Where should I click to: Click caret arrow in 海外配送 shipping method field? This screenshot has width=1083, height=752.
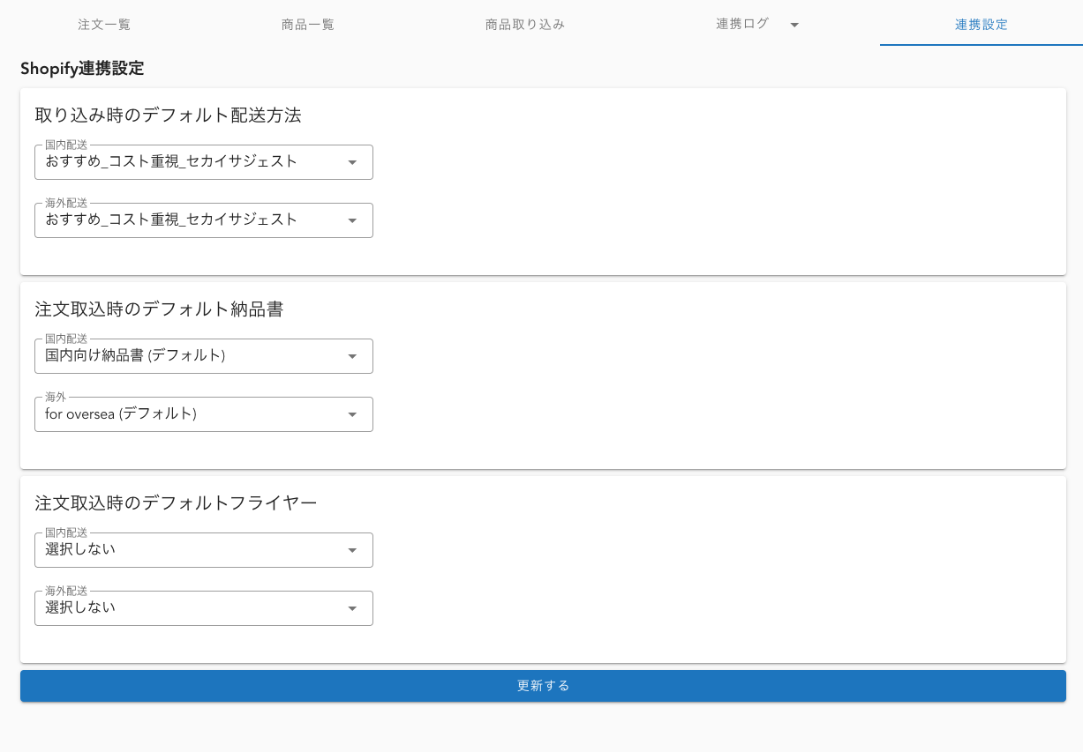pos(352,220)
